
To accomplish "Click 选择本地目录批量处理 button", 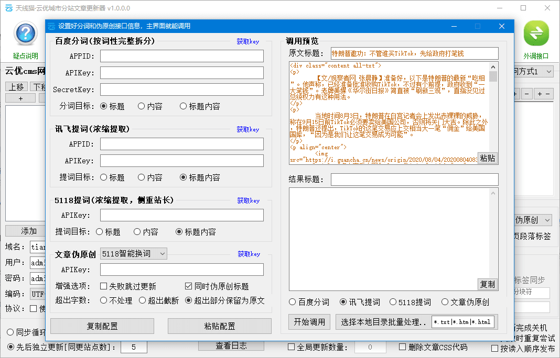I will [383, 322].
